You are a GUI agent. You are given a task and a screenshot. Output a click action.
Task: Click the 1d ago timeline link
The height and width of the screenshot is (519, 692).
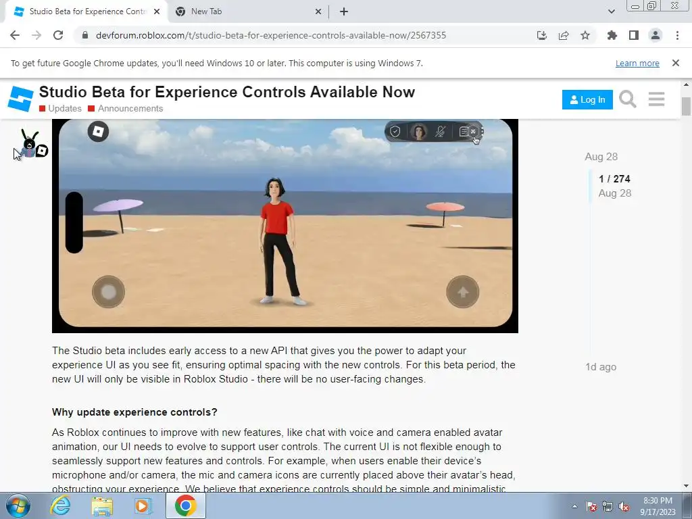pyautogui.click(x=601, y=367)
